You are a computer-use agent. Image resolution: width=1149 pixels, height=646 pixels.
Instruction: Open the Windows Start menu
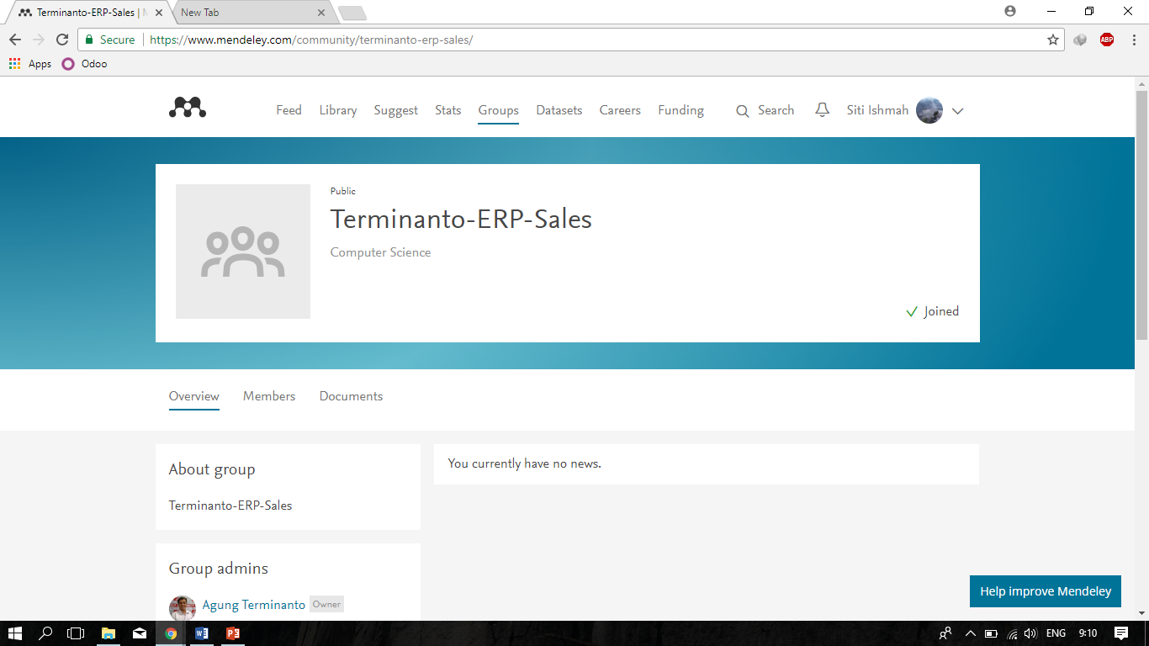point(14,633)
